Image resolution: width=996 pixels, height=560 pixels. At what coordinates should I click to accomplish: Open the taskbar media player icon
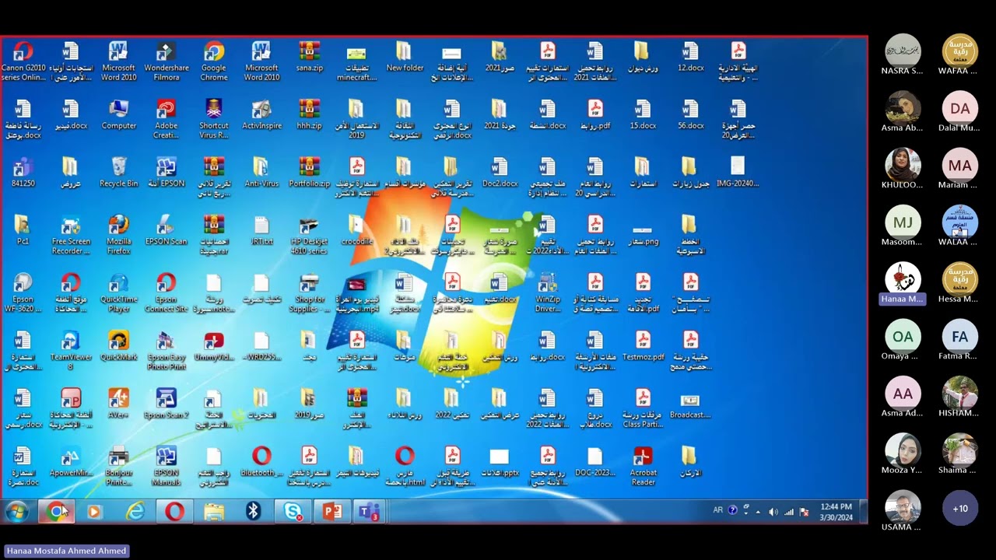click(x=95, y=511)
